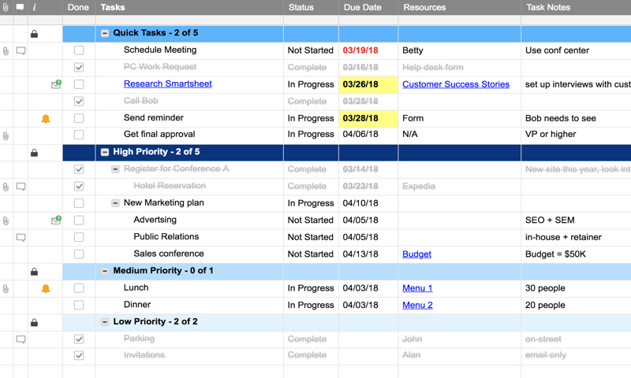Click the Due Date column header

pyautogui.click(x=363, y=7)
